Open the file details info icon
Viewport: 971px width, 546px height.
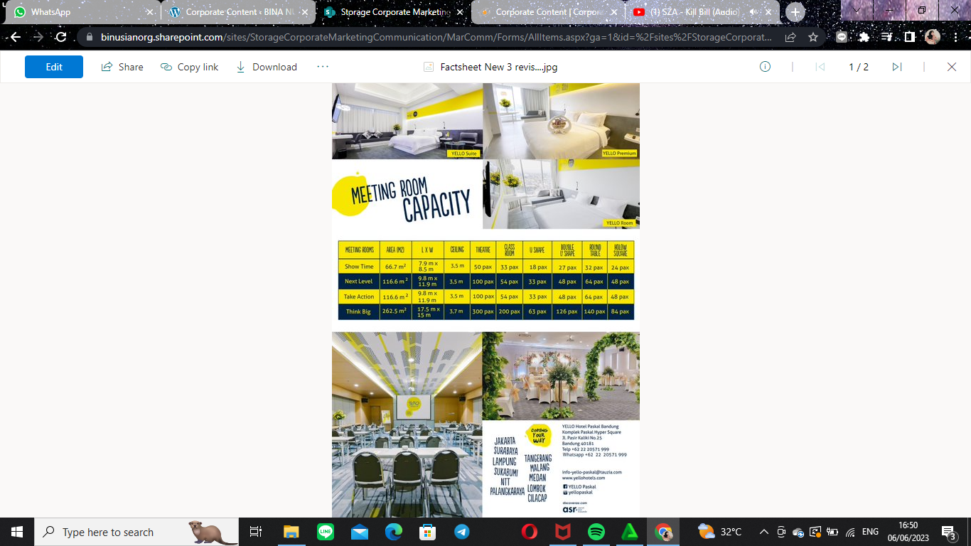(765, 67)
